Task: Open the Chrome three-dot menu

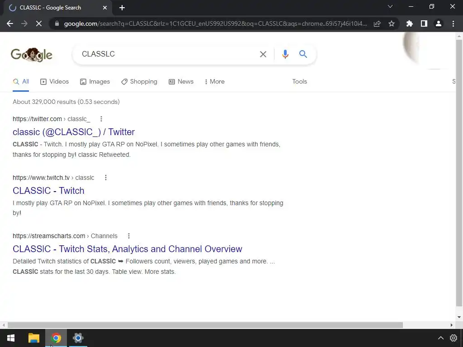Action: coord(453,23)
